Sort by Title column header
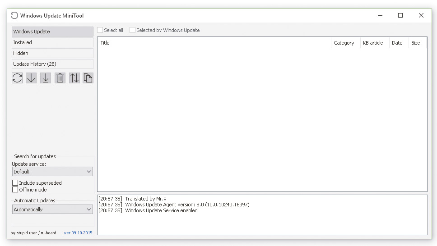 [214, 43]
